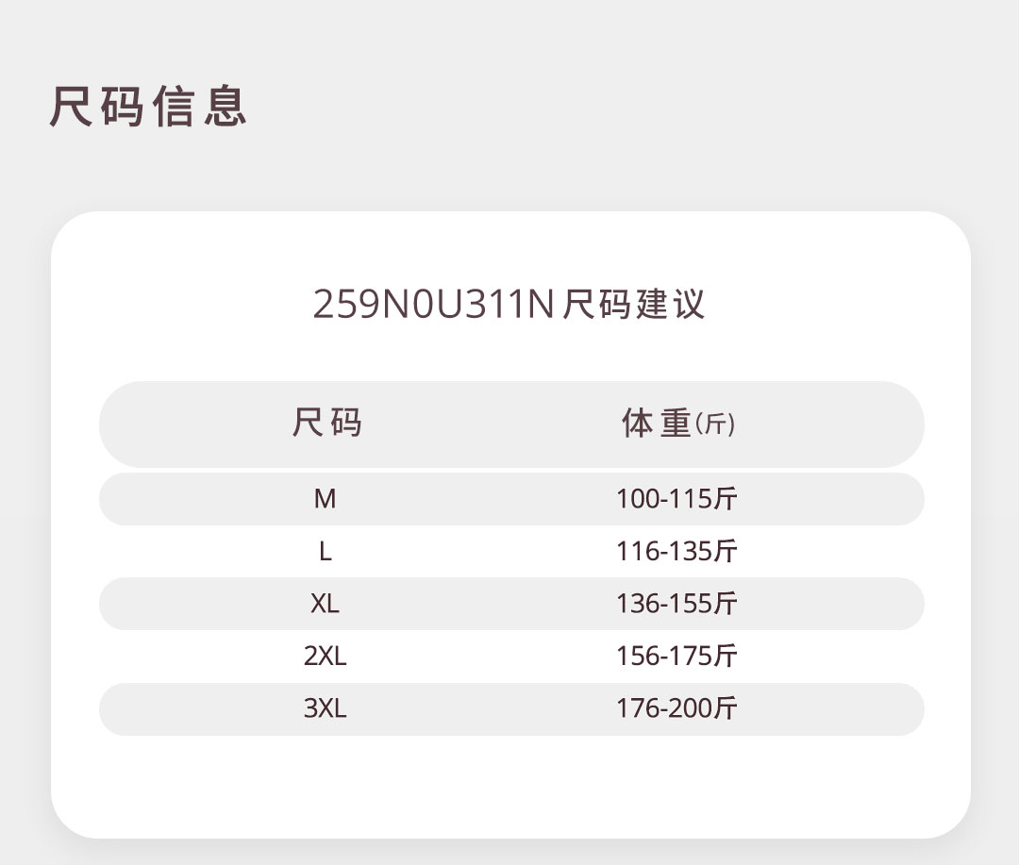Select the "2XL" size cell
The width and height of the screenshot is (1019, 865).
[x=325, y=656]
